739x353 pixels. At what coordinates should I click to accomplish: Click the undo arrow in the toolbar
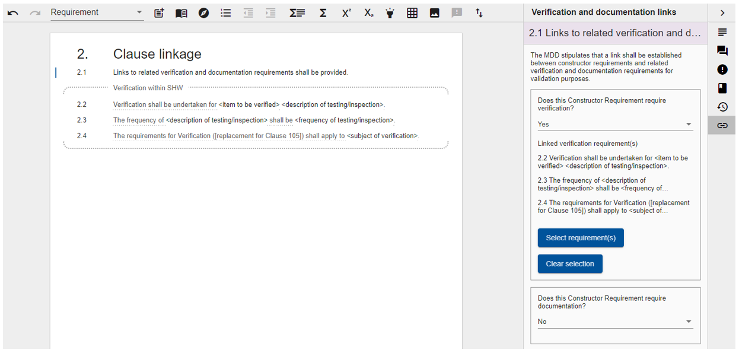coord(13,12)
